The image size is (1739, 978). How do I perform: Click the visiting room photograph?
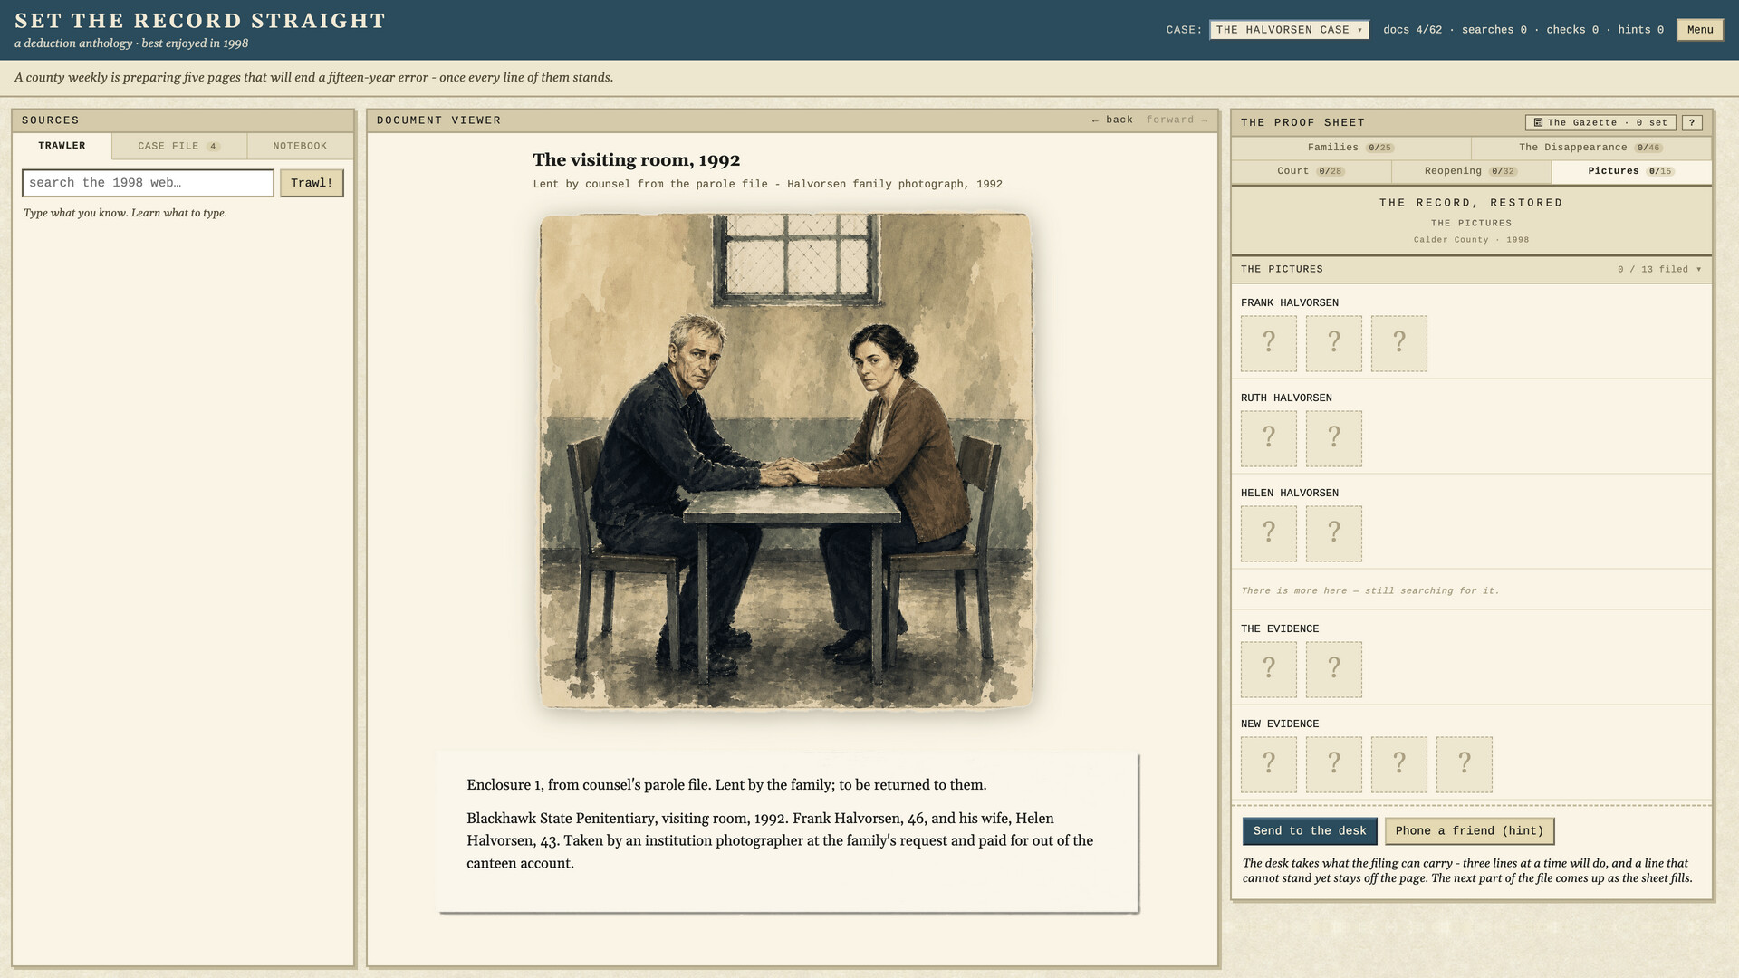click(x=785, y=460)
